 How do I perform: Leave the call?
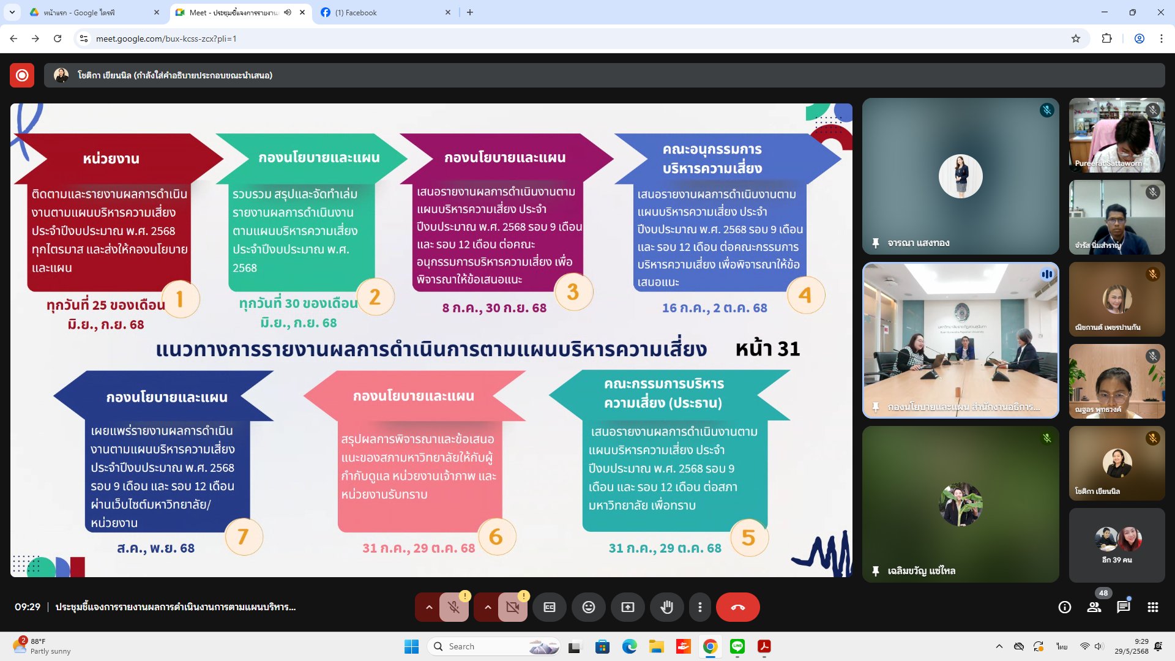click(737, 607)
